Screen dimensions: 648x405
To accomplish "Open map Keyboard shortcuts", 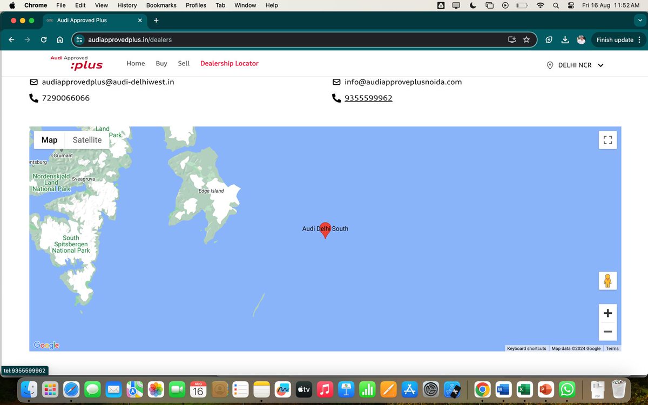I will pyautogui.click(x=526, y=348).
